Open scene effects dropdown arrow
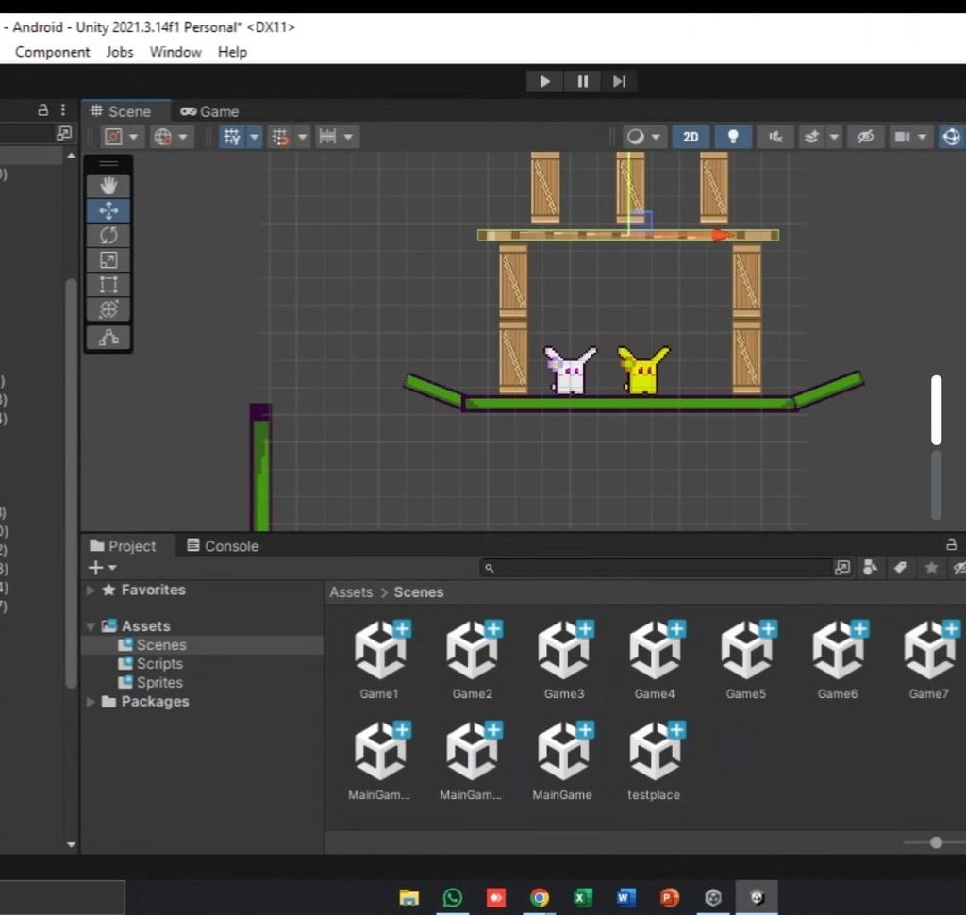This screenshot has width=966, height=915. pyautogui.click(x=834, y=137)
